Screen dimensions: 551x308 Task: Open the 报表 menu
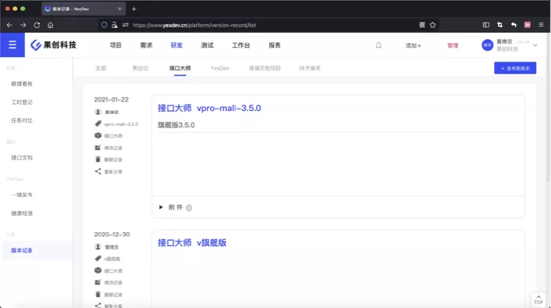pos(274,45)
